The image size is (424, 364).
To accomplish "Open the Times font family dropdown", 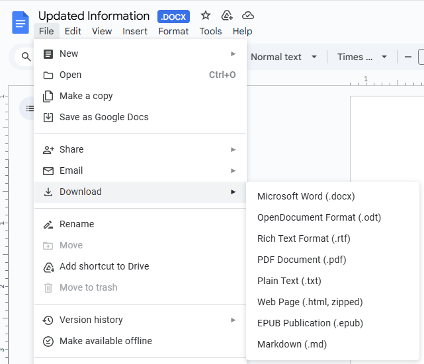I will pyautogui.click(x=362, y=57).
